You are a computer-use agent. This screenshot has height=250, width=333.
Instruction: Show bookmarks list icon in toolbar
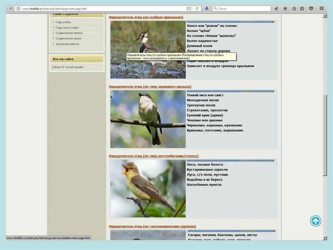click(302, 8)
